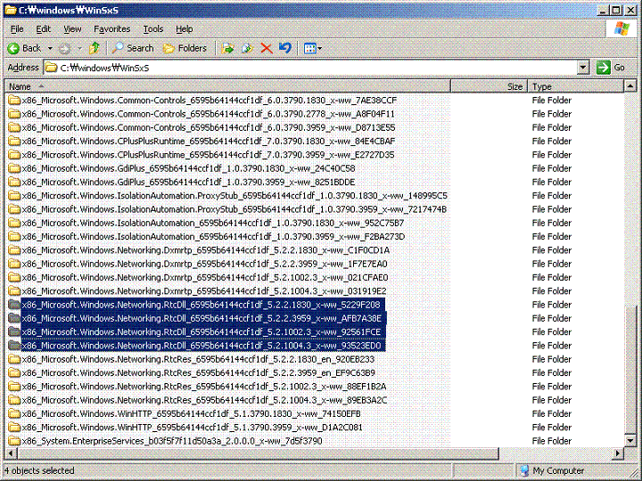Screen dimensions: 642x481
Task: Toggle the Folders pane button
Action: pos(185,48)
